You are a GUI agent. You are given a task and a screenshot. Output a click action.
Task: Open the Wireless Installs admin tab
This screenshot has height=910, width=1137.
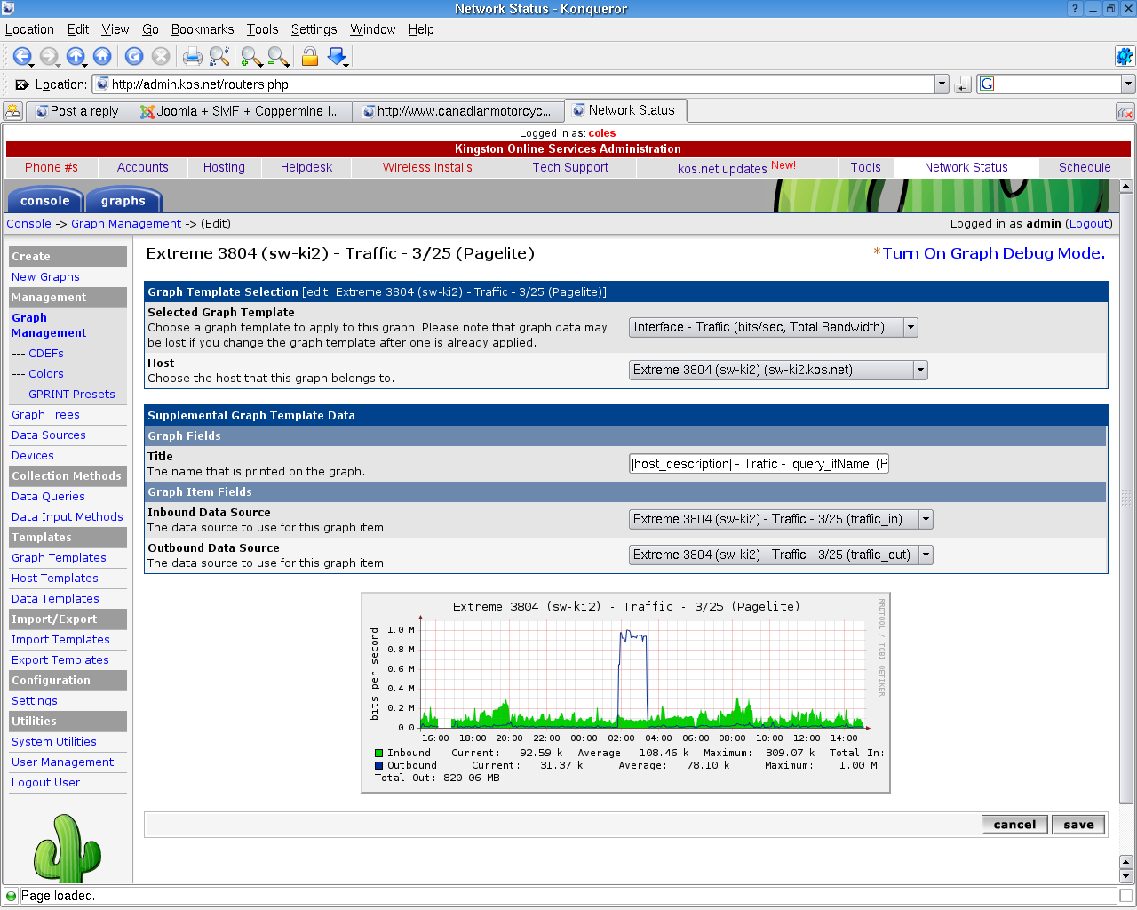[x=427, y=167]
